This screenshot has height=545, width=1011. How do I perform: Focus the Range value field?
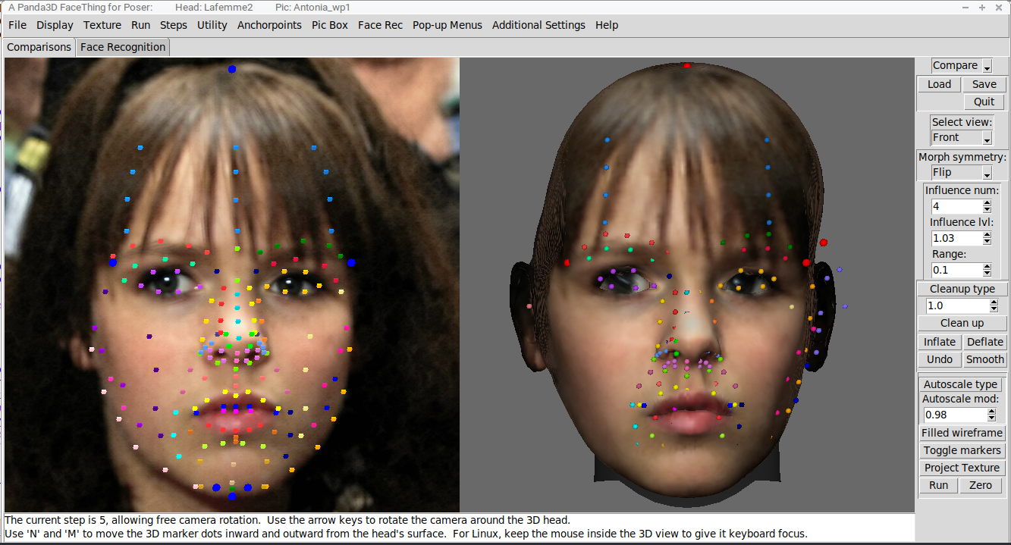(x=956, y=270)
